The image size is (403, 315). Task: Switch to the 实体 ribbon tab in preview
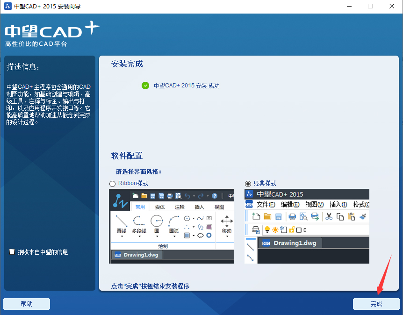tap(159, 207)
